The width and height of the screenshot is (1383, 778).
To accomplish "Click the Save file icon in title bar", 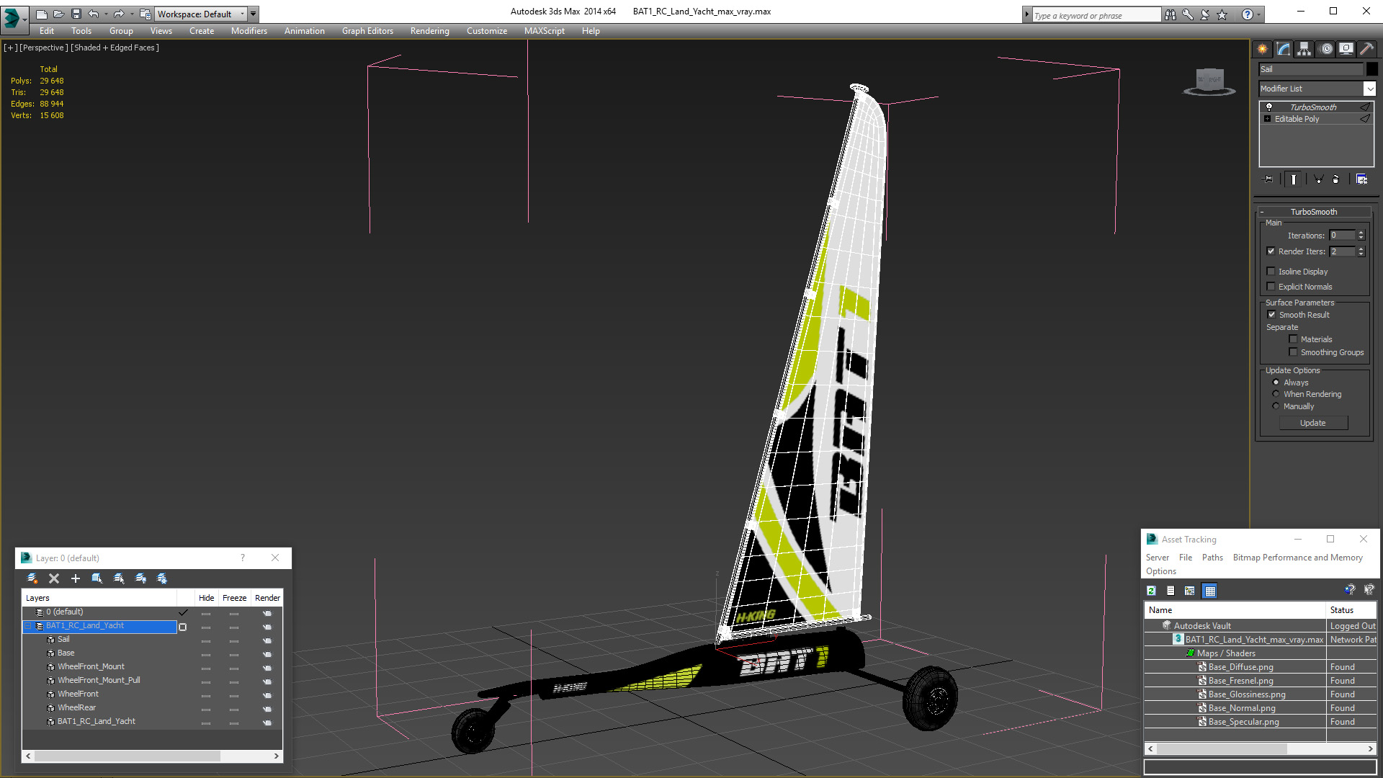I will [76, 14].
